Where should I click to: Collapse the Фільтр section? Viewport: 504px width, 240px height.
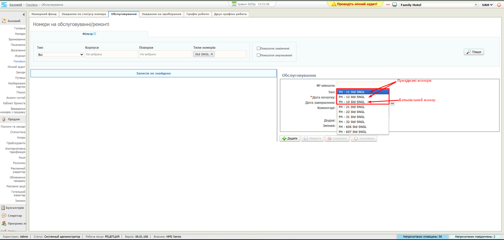(x=95, y=34)
